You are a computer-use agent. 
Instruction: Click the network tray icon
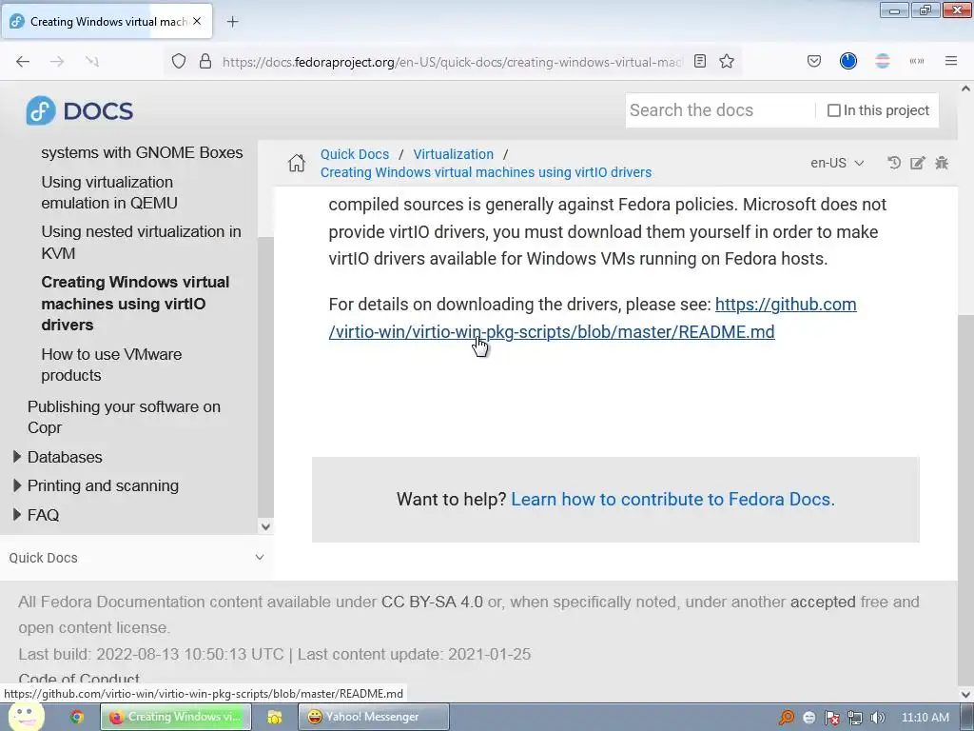855,718
